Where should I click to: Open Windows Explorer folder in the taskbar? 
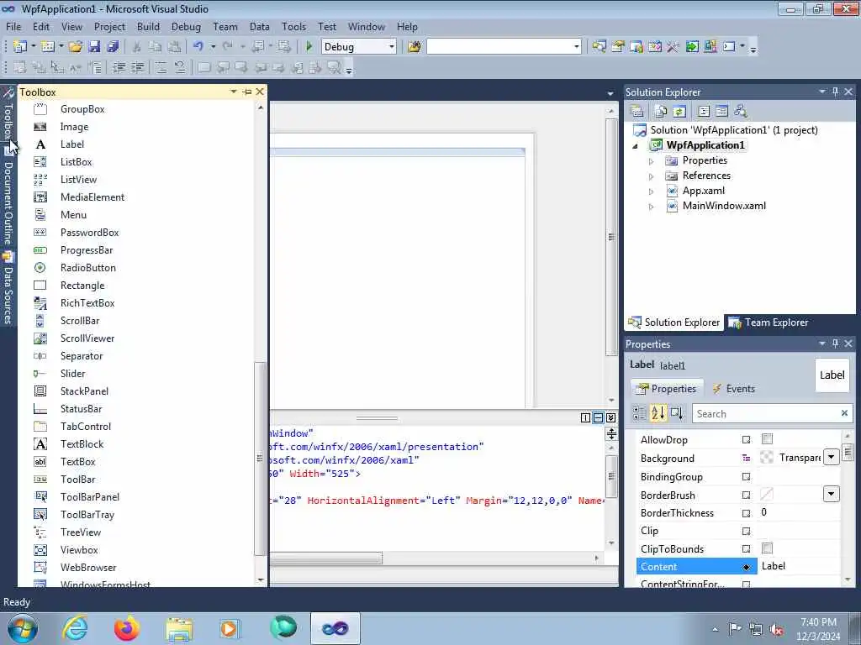[179, 629]
